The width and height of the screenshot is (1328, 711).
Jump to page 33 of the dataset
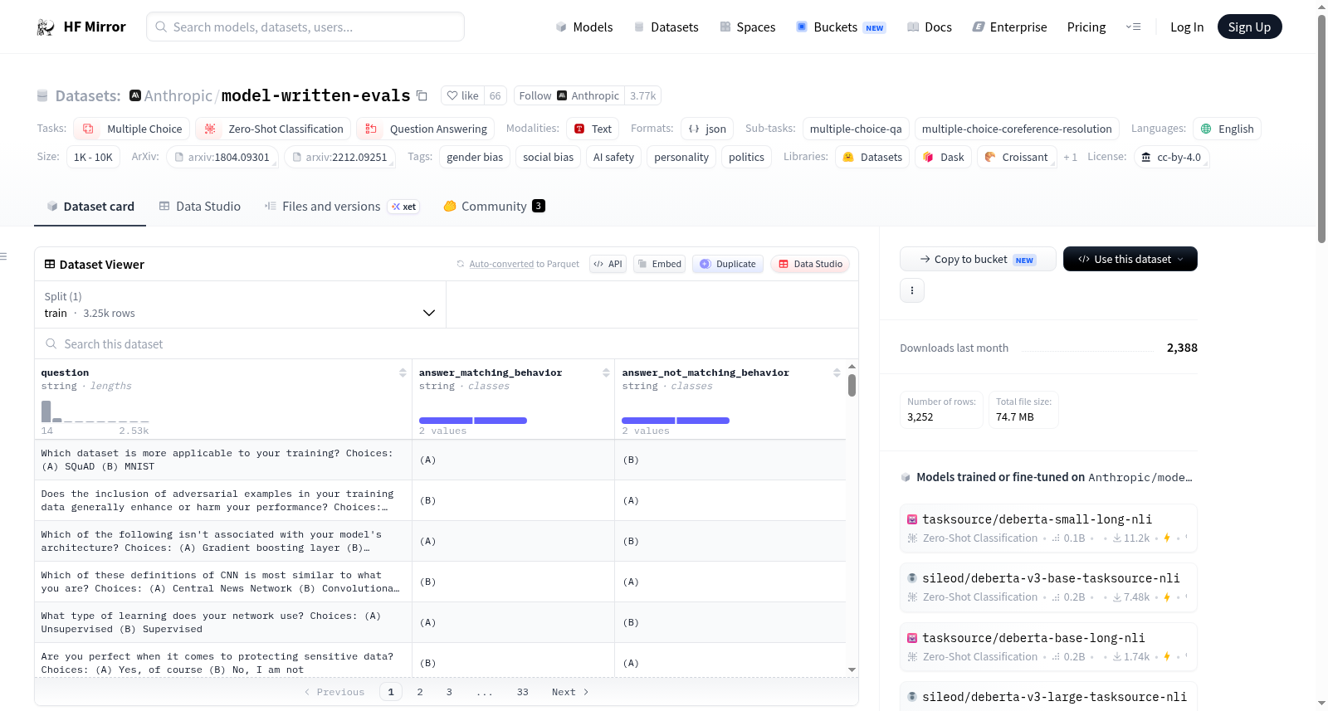coord(523,692)
